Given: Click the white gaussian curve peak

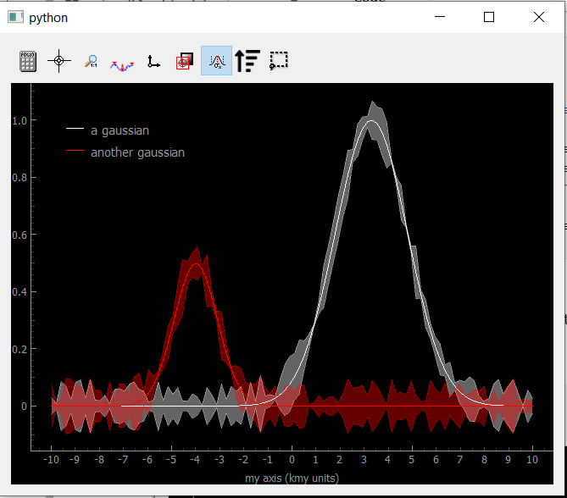Looking at the screenshot, I should point(371,120).
